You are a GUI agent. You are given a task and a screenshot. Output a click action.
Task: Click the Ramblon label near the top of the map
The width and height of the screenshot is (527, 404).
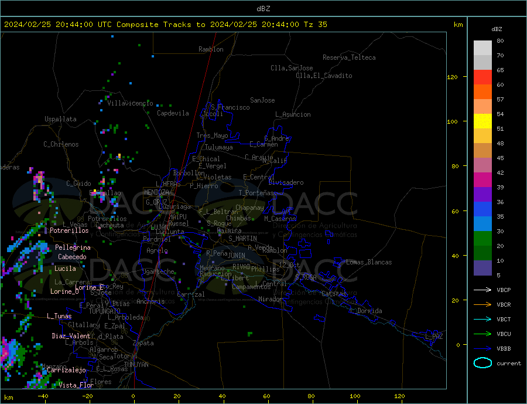point(211,49)
